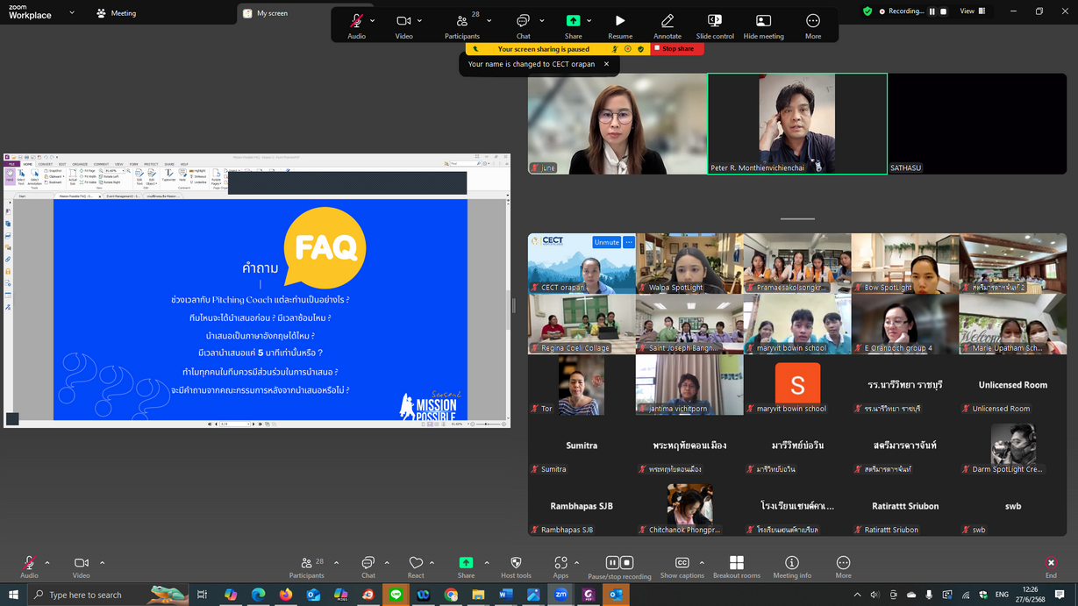The image size is (1078, 606).
Task: Switch to the Meeting tab
Action: point(117,13)
